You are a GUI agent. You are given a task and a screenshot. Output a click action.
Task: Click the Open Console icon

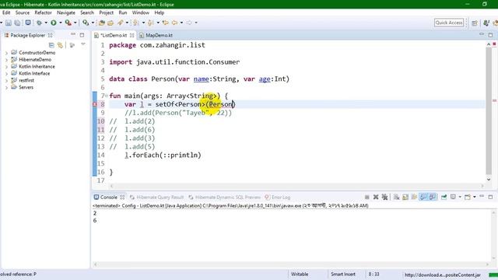[x=468, y=197]
